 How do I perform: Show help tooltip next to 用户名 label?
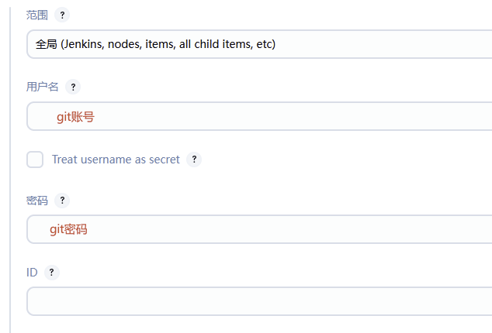[73, 87]
